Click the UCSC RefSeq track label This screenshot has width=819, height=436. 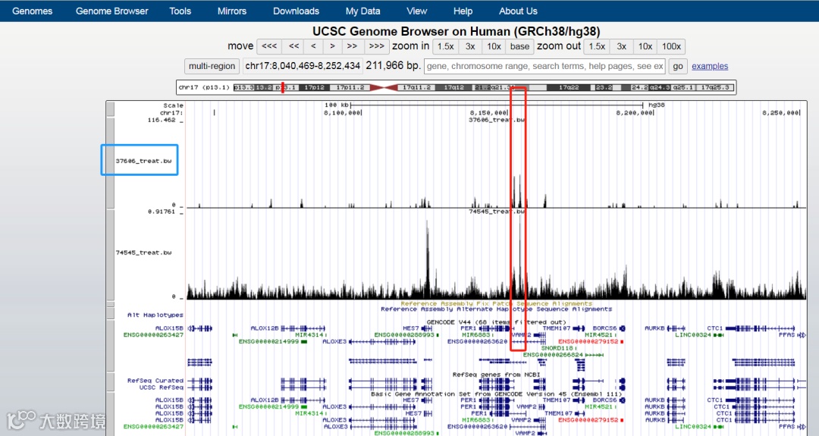[x=161, y=387]
